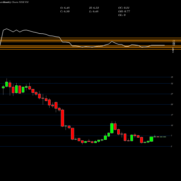The height and width of the screenshot is (181, 181).
Task: Click the price axis label 7
Action: coord(172,136)
